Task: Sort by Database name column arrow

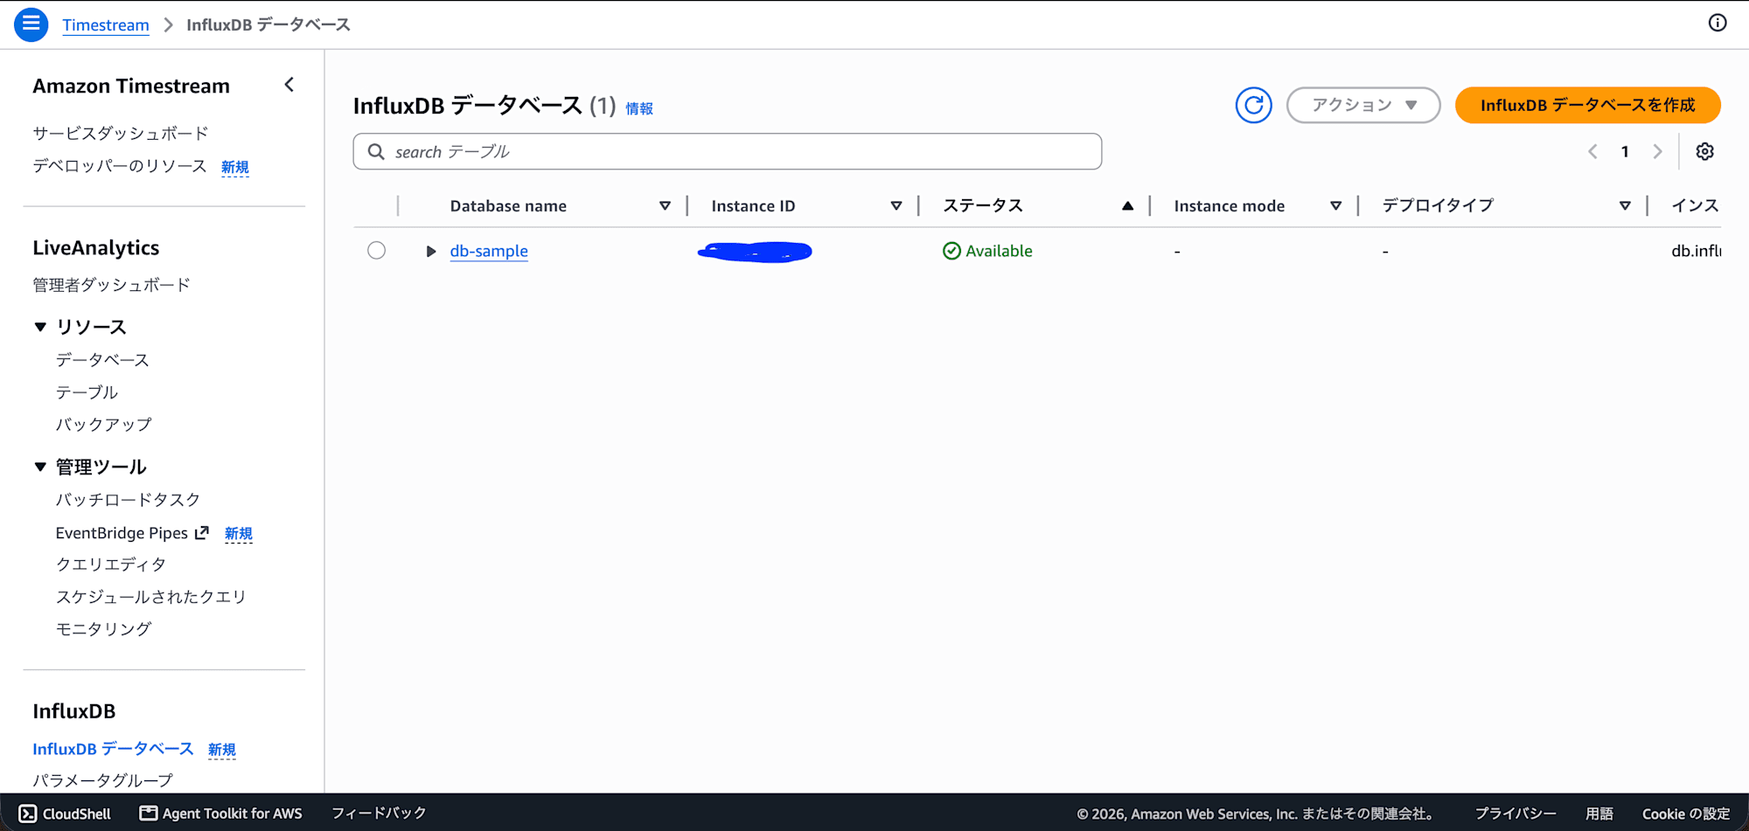Action: click(665, 206)
